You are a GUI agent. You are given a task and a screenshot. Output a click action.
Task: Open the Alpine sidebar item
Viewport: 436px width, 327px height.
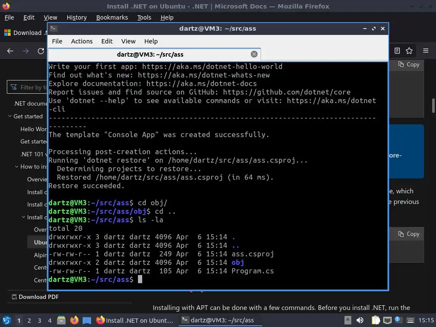40,255
